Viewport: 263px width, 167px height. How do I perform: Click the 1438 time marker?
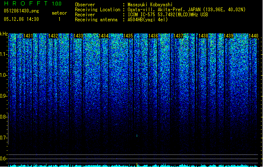point(203,36)
